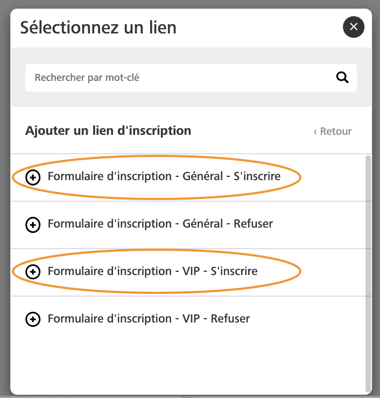Click the Sélectionnez un lien title
The width and height of the screenshot is (380, 398).
pyautogui.click(x=98, y=28)
